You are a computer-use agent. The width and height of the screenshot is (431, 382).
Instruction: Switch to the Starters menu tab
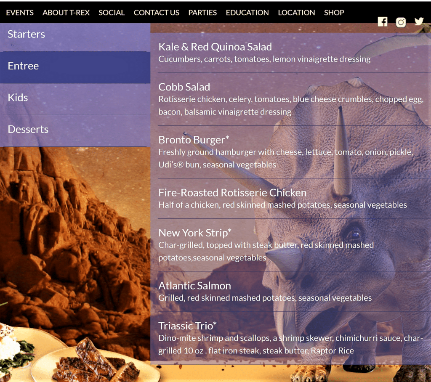pos(75,34)
